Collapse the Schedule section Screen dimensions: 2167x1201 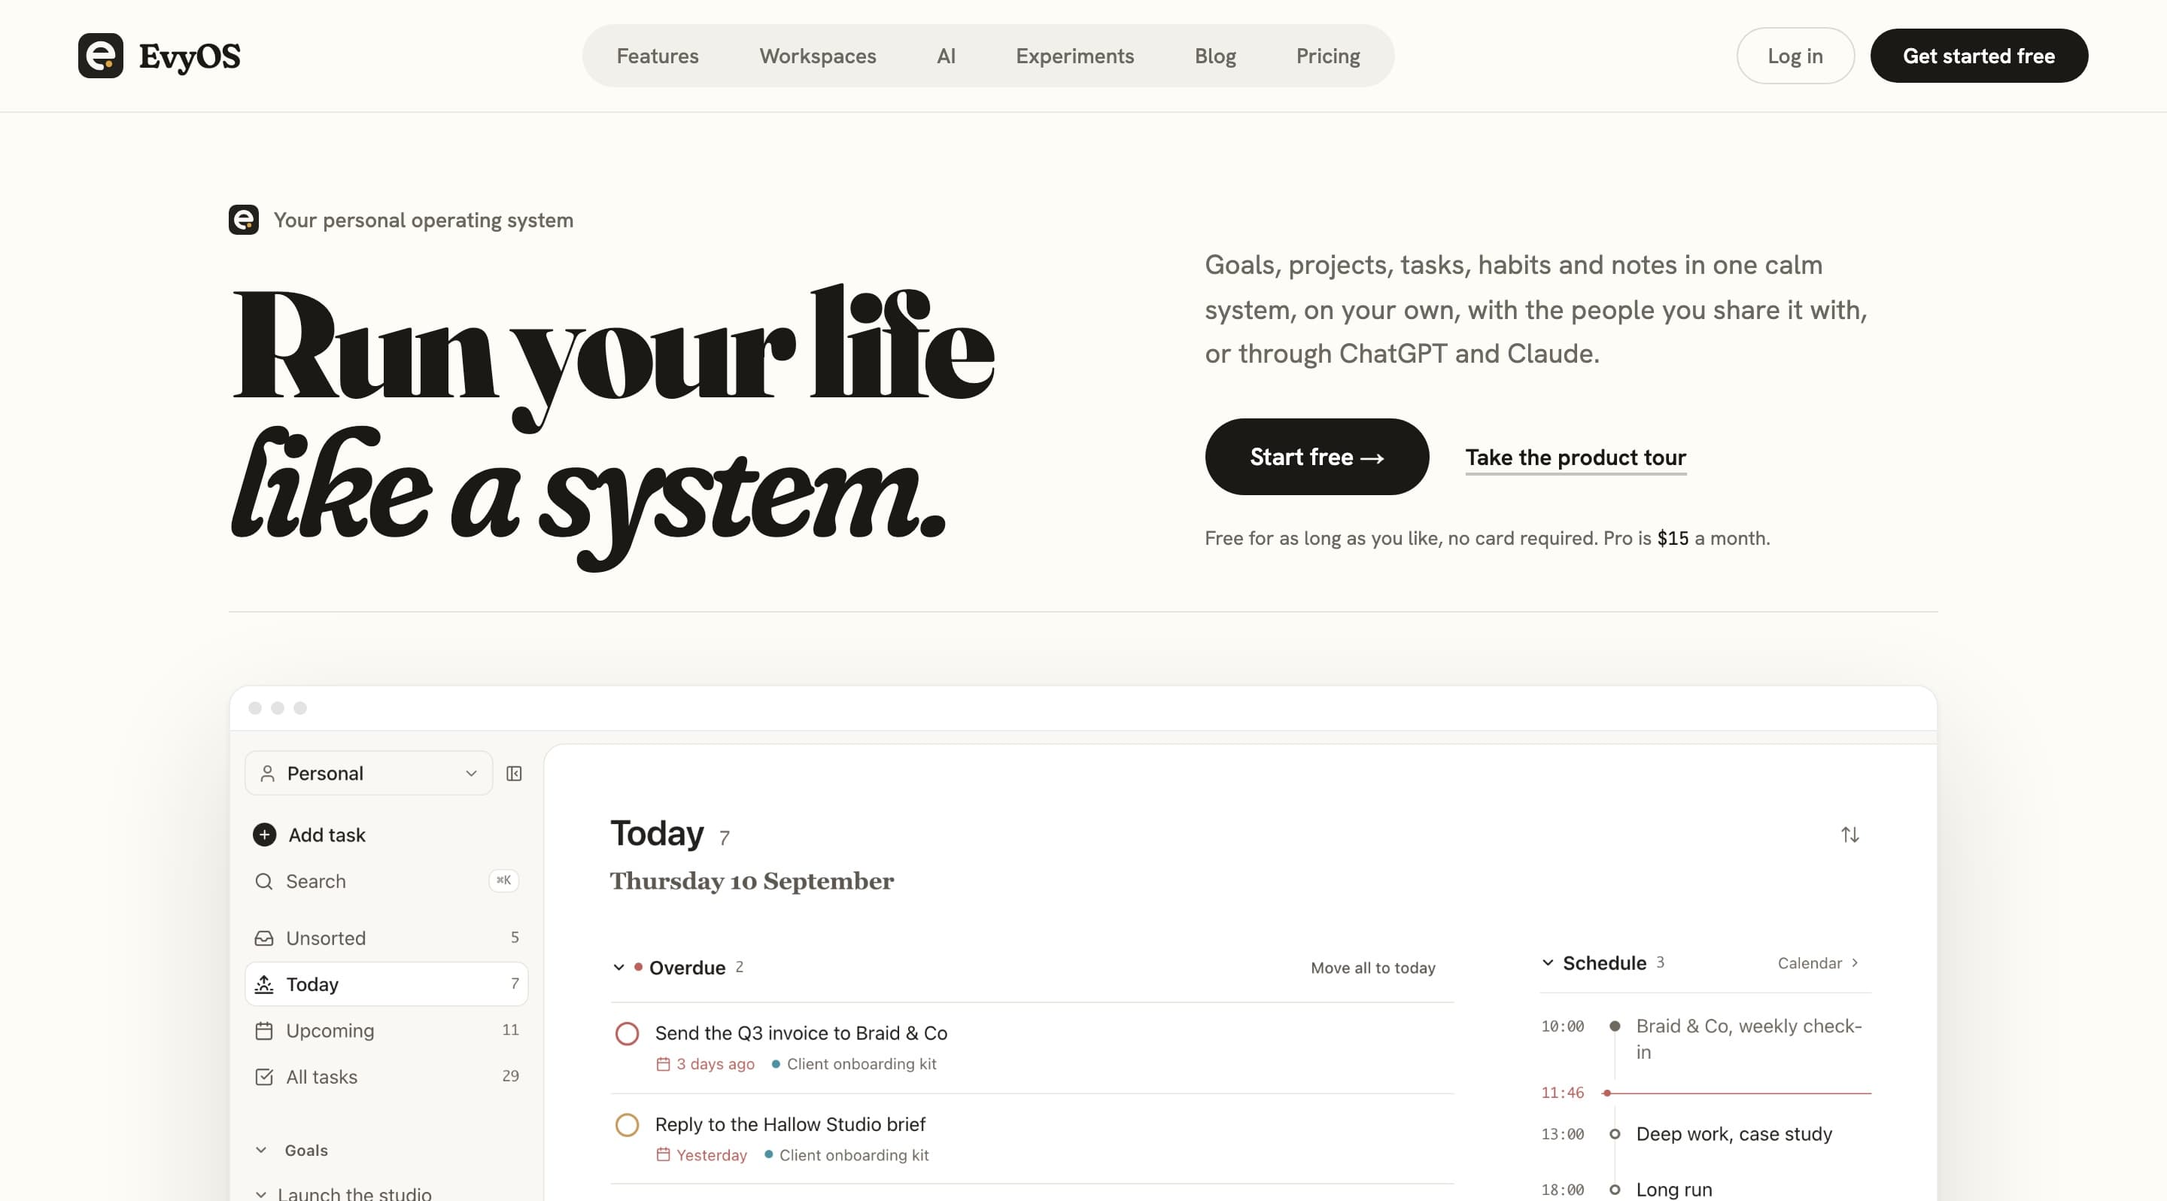(x=1548, y=962)
